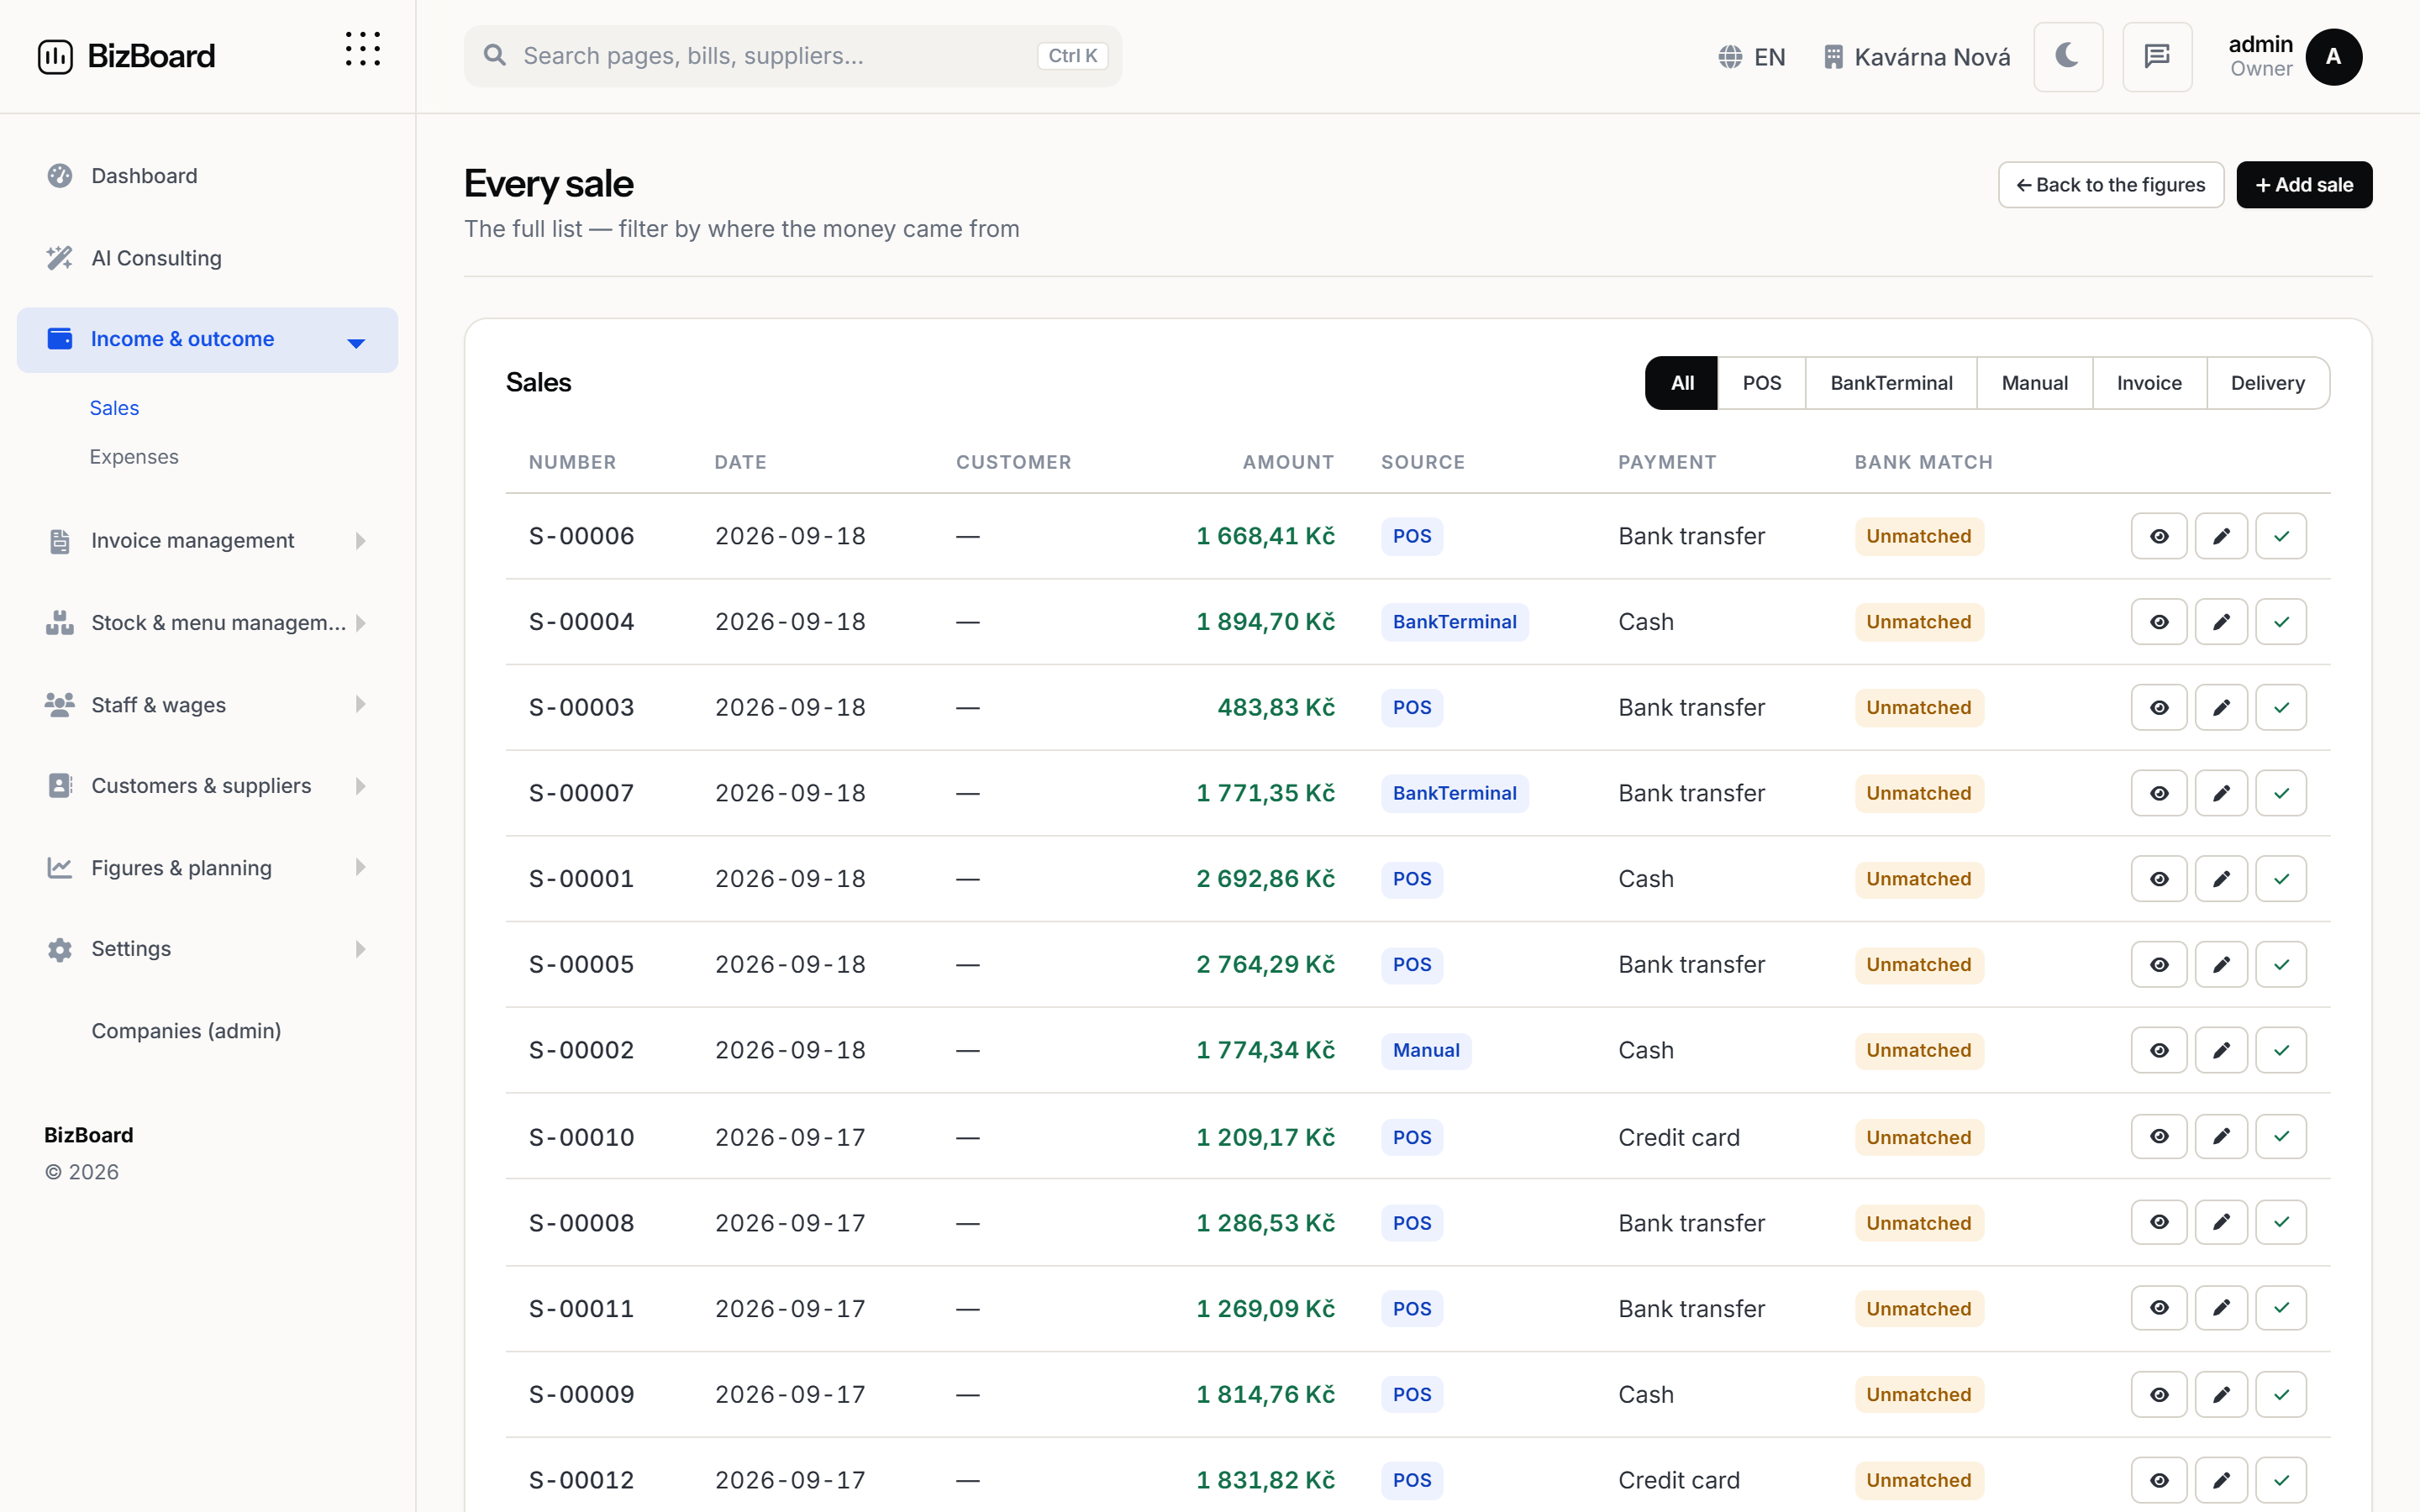2420x1512 pixels.
Task: Edit sale S-00004 pencil icon
Action: (x=2221, y=622)
